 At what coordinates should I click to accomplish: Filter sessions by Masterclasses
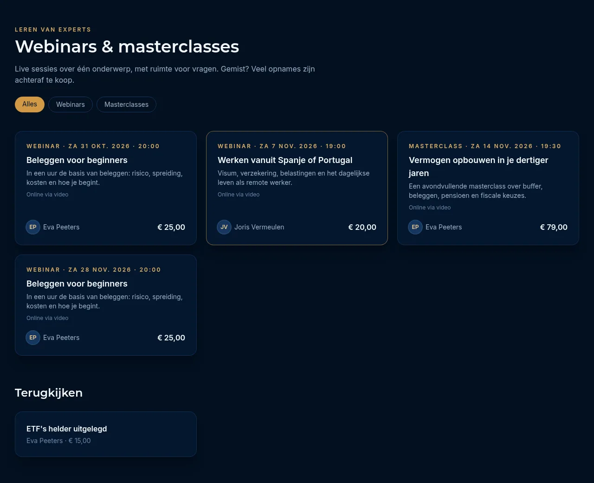point(126,104)
